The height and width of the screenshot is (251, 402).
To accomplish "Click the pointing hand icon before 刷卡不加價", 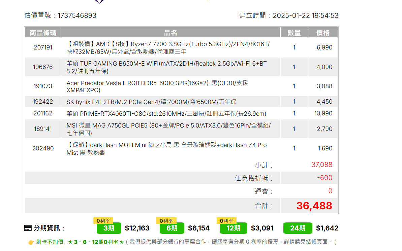I will click(31, 242).
